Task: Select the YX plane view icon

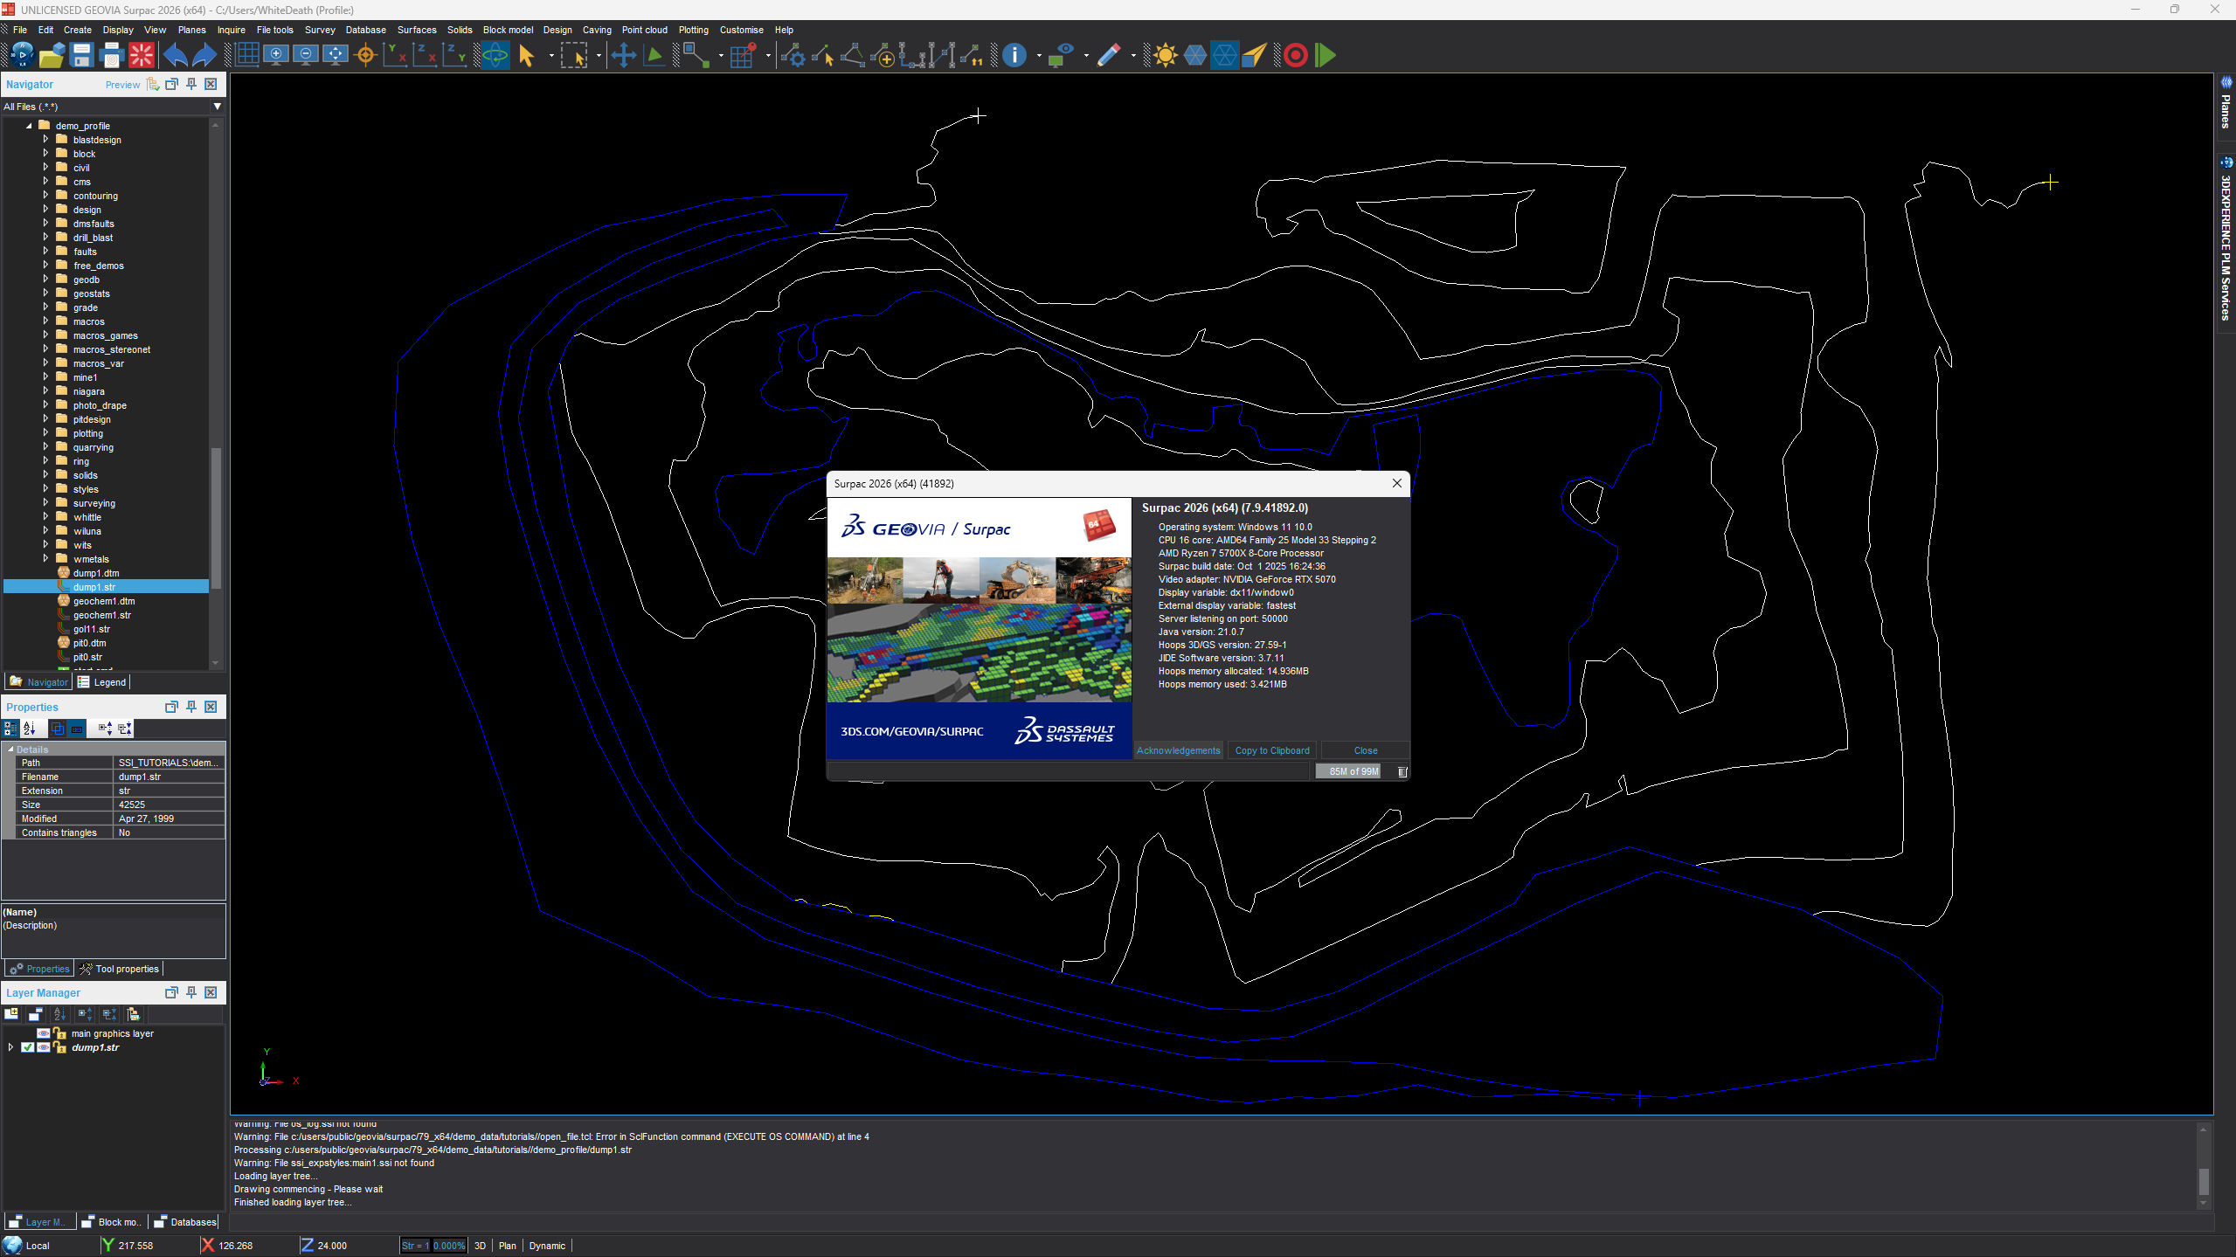Action: [396, 55]
